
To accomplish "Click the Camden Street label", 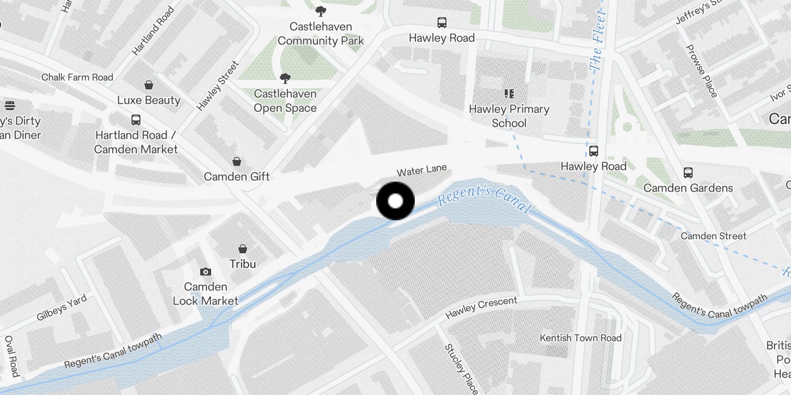I will [713, 236].
